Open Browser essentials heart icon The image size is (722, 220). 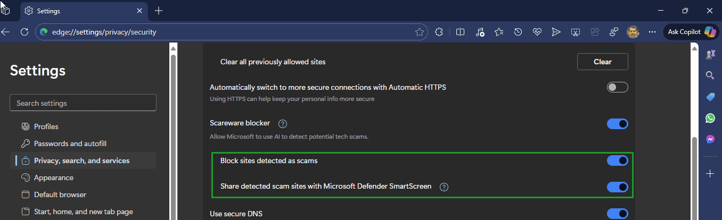click(537, 32)
